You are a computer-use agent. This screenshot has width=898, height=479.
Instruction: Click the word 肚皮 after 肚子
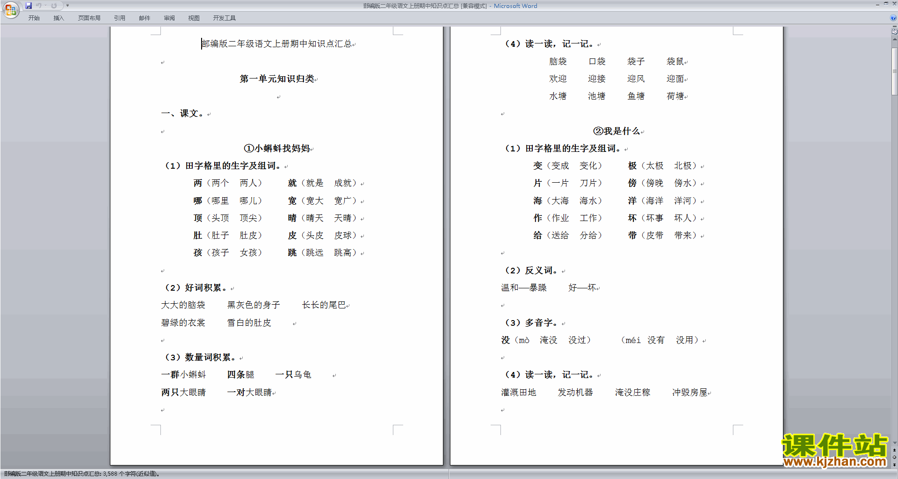(x=248, y=236)
